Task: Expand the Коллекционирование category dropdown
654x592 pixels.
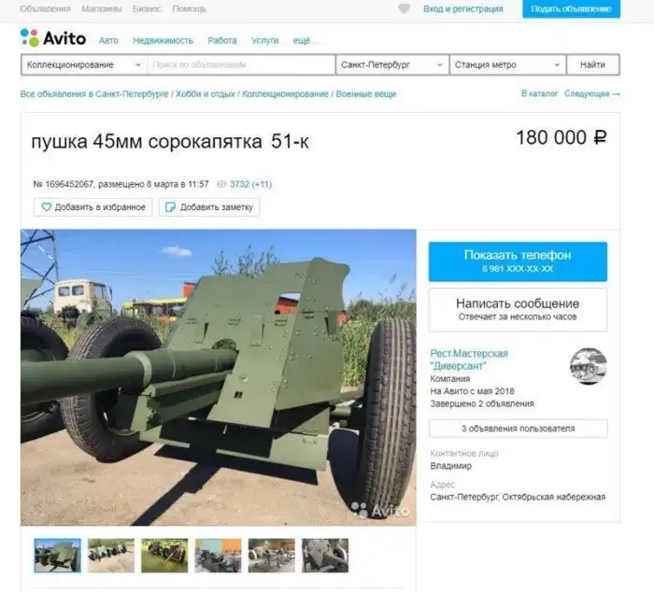Action: click(x=84, y=64)
